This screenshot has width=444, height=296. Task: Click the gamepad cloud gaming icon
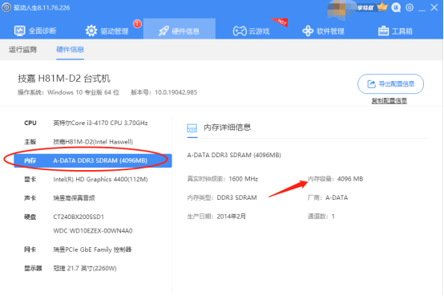click(x=240, y=30)
